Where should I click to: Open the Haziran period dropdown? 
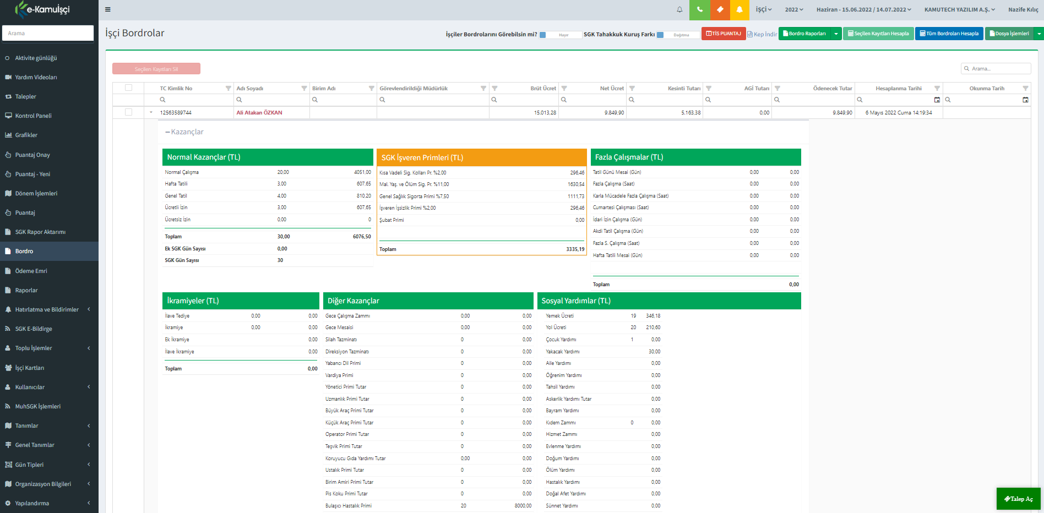click(863, 9)
